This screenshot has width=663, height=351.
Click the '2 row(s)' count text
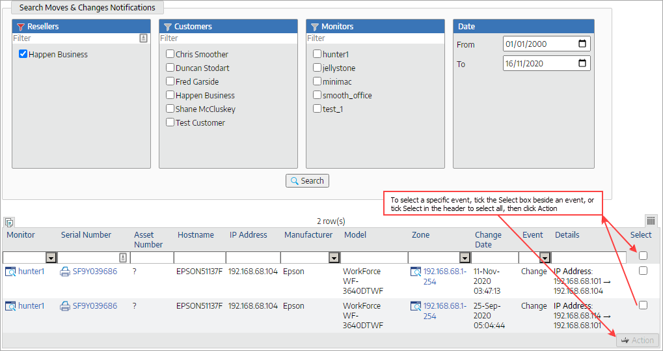[331, 221]
